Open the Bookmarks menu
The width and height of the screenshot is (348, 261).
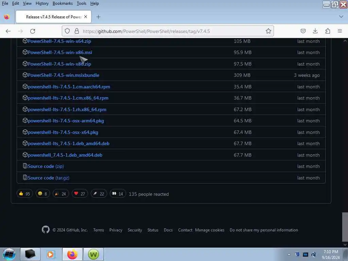click(x=63, y=3)
